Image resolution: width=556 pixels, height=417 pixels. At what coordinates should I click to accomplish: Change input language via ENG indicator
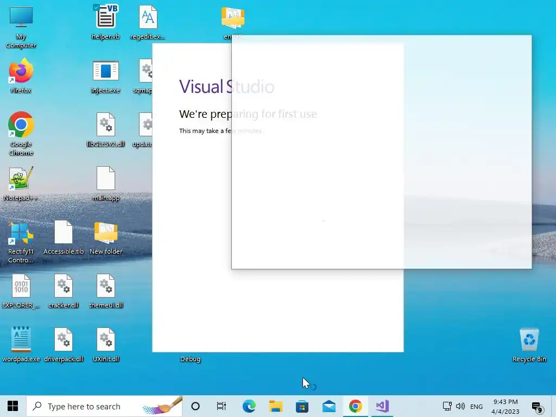tap(476, 406)
